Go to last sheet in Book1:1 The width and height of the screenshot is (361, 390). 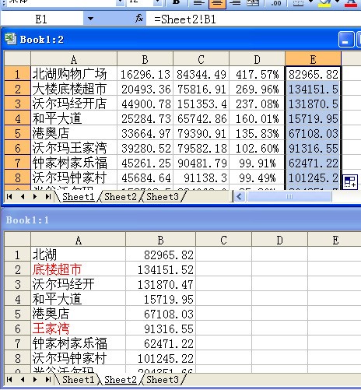[x=48, y=380]
